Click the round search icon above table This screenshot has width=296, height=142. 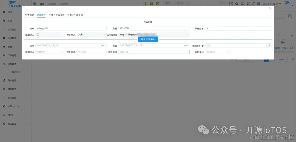pyautogui.click(x=279, y=35)
